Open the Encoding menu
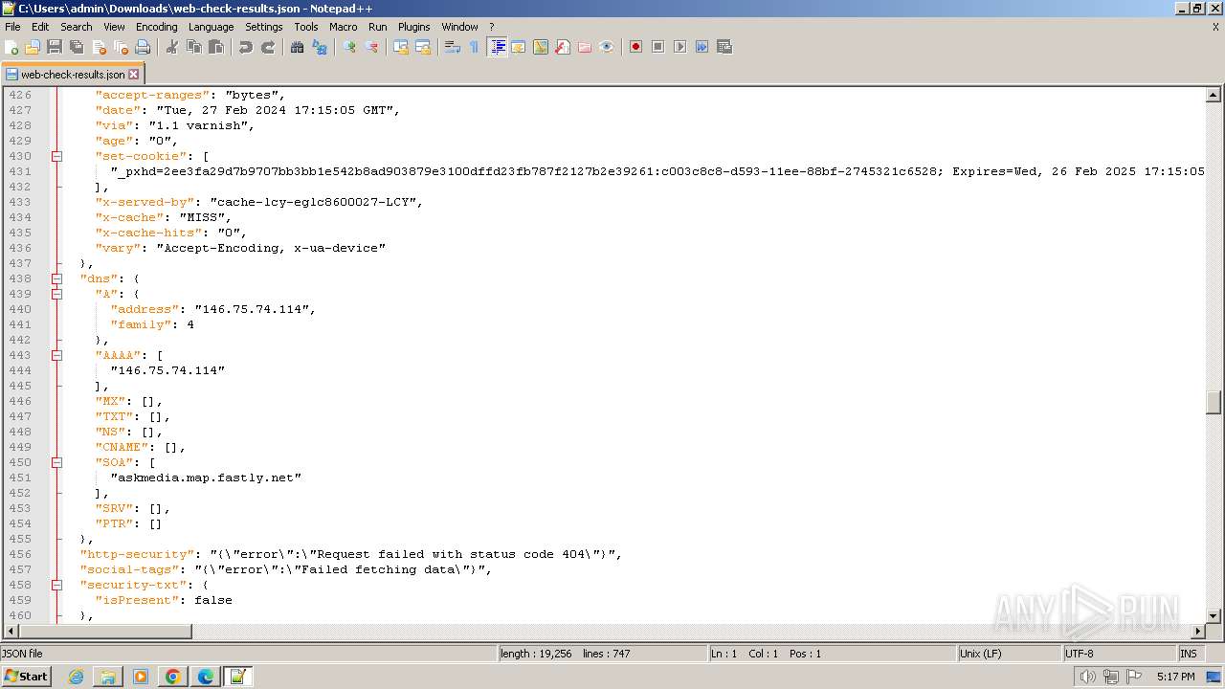 (x=156, y=27)
